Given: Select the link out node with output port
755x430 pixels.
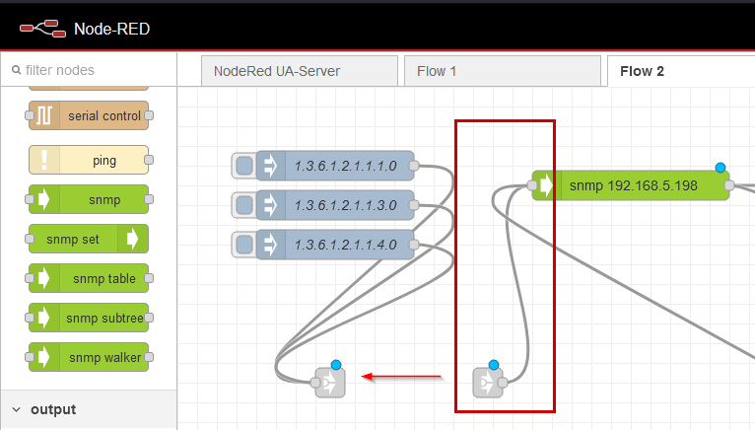Looking at the screenshot, I should tap(488, 383).
